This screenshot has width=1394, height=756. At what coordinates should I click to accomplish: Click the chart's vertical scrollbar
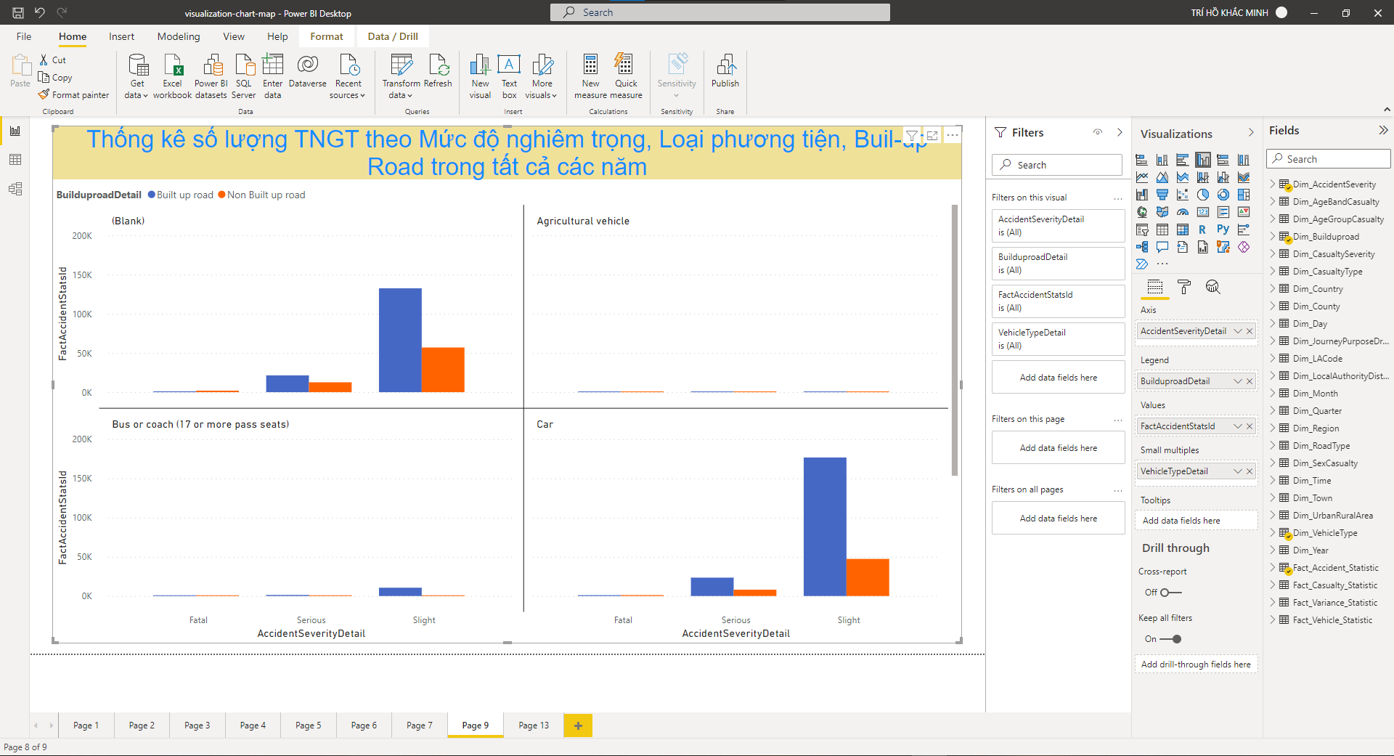[x=955, y=340]
